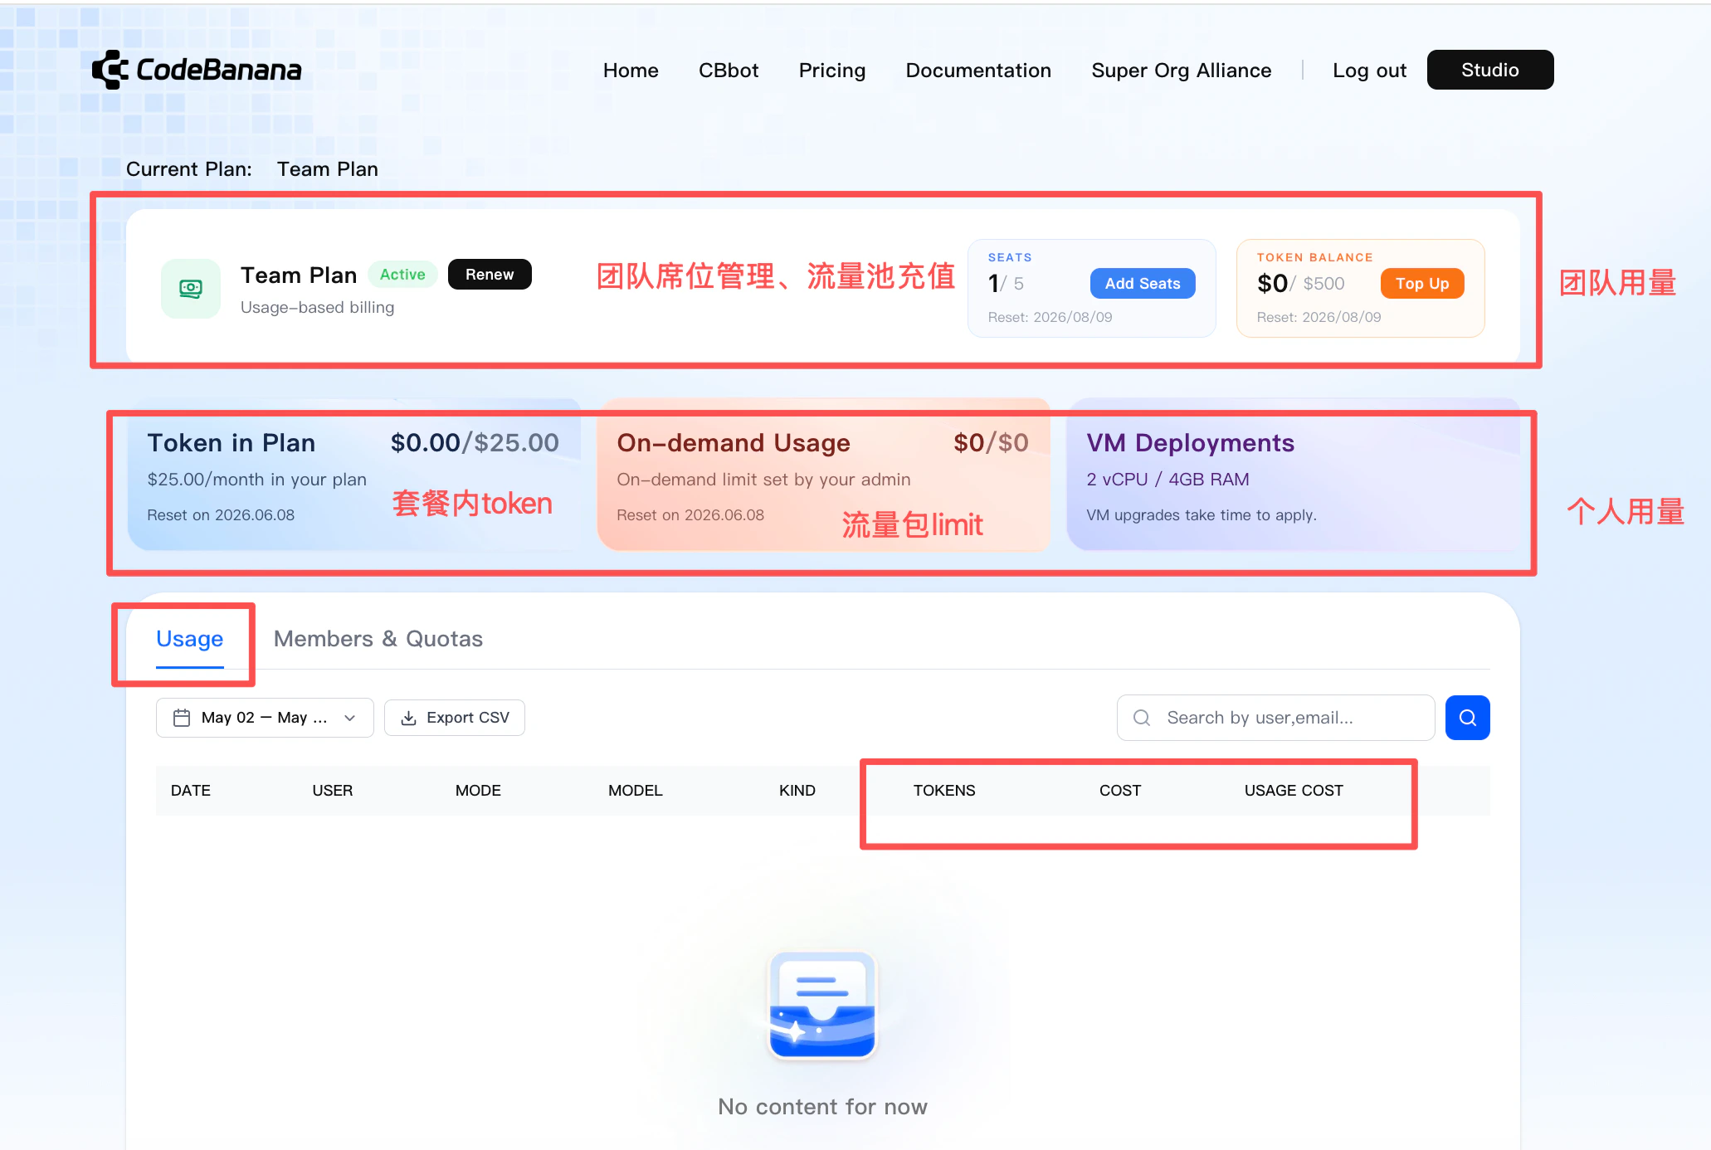The image size is (1711, 1150).
Task: Click Add Seats button
Action: click(1143, 284)
